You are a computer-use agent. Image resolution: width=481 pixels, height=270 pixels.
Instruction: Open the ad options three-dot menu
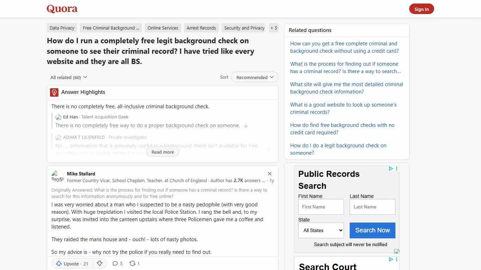click(x=396, y=169)
